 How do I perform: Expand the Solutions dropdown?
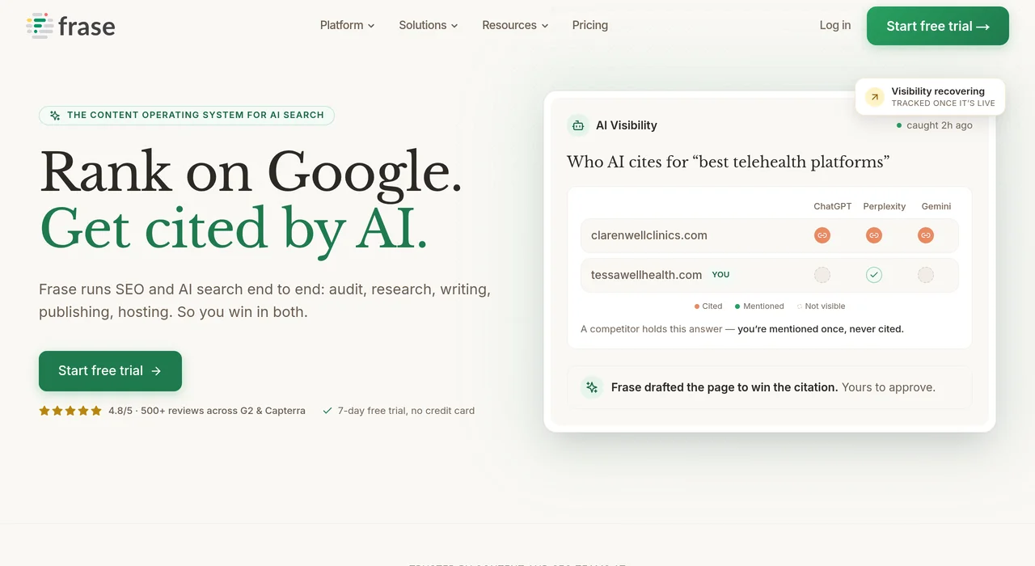coord(429,25)
